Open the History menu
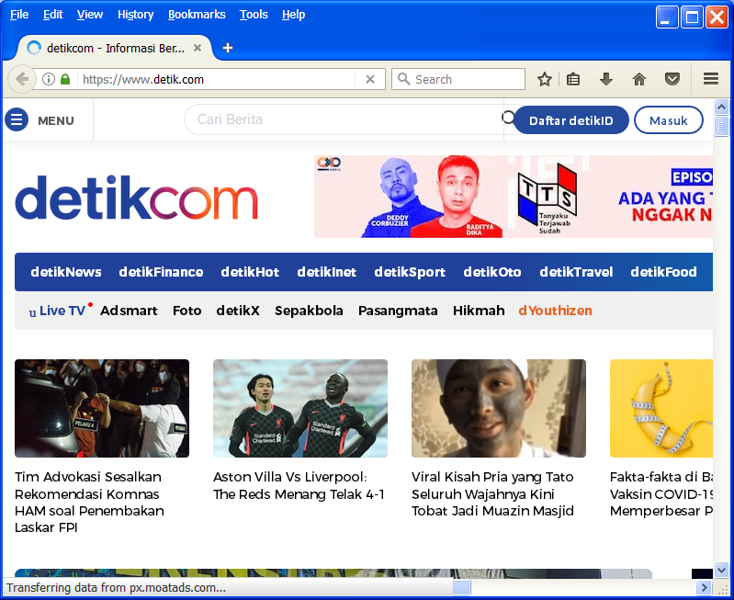Viewport: 734px width, 600px height. 135,15
